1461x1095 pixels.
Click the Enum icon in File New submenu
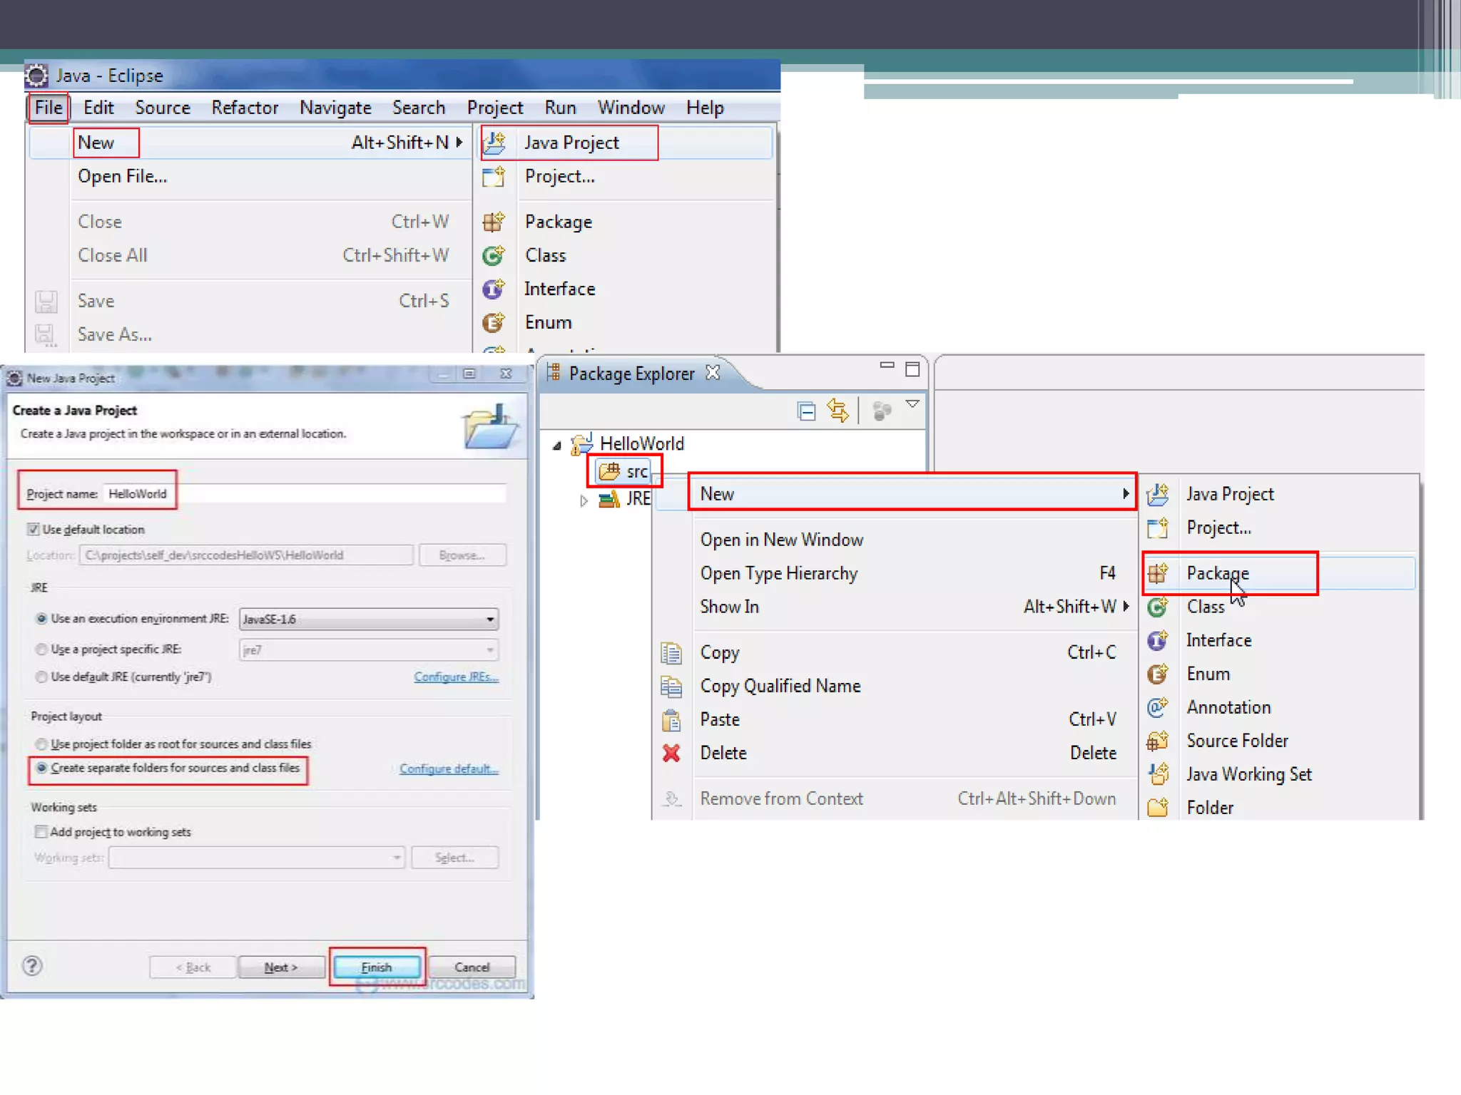[493, 322]
